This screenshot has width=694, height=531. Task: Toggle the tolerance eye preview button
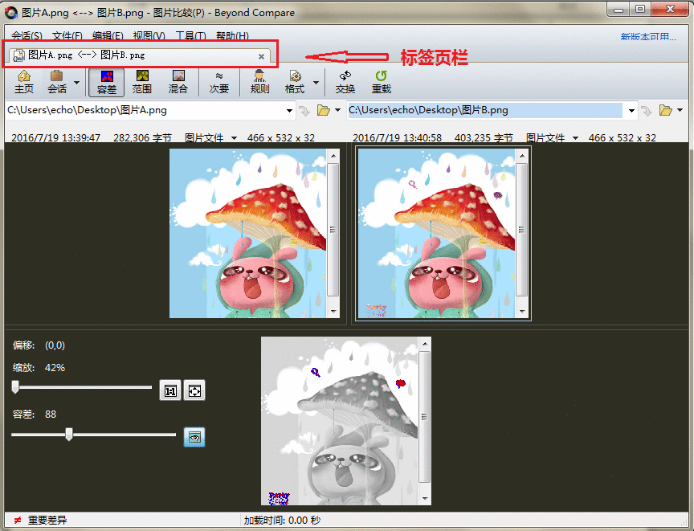[x=194, y=437]
